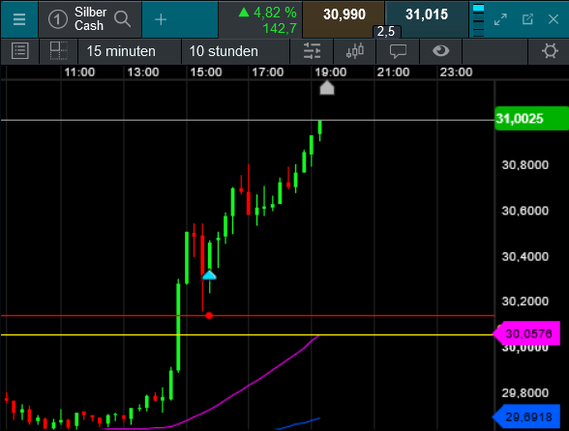Click the gray marker below 19:00
Screen dimensions: 569x431
click(x=327, y=88)
